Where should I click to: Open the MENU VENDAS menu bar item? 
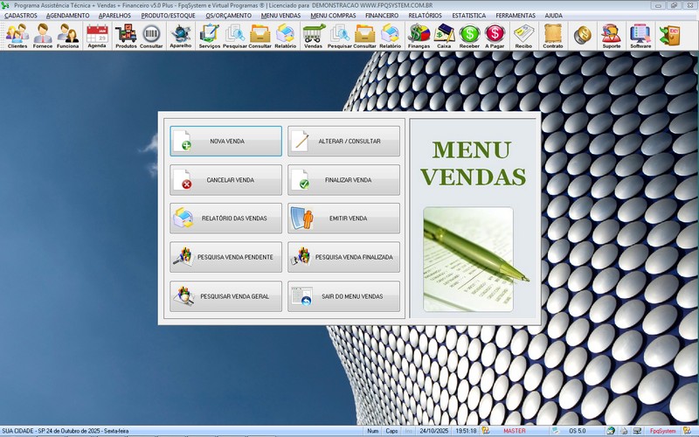coord(280,15)
